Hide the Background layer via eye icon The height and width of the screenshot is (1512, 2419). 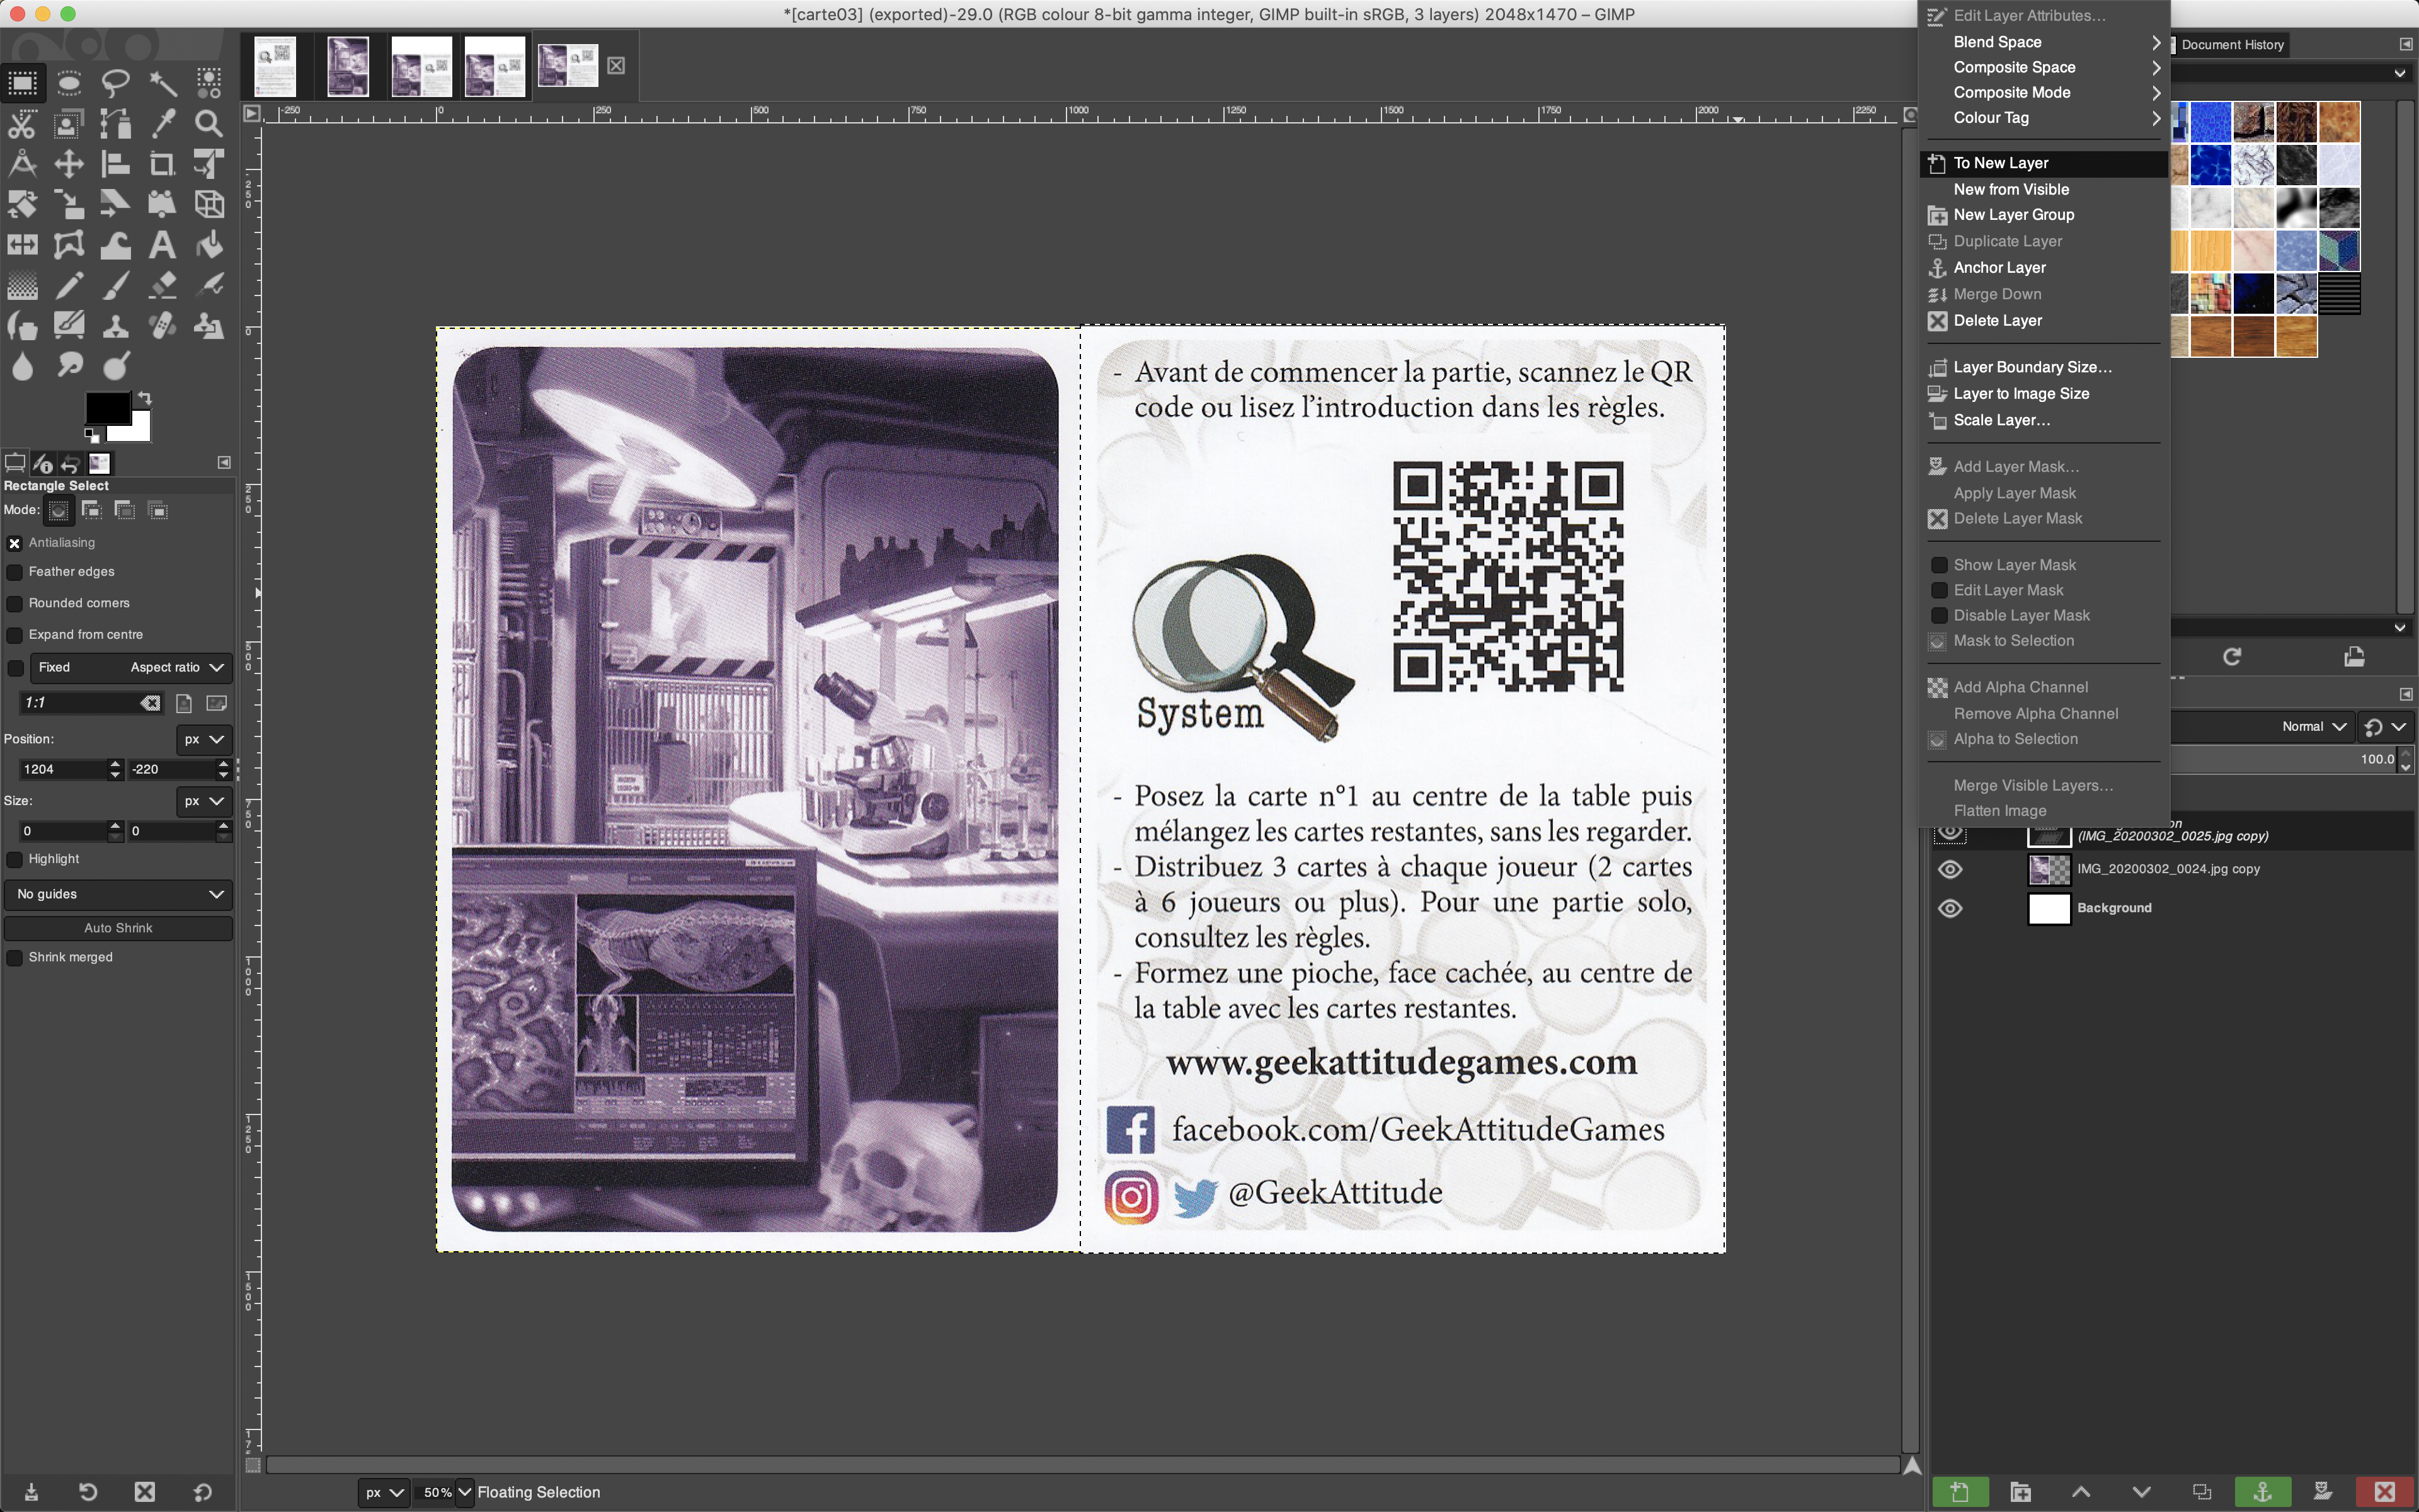click(x=1950, y=908)
